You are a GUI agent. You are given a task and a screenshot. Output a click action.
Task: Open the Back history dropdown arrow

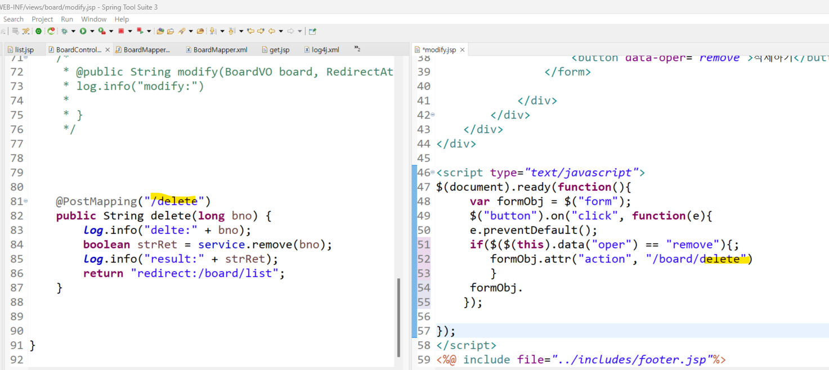[x=281, y=31]
